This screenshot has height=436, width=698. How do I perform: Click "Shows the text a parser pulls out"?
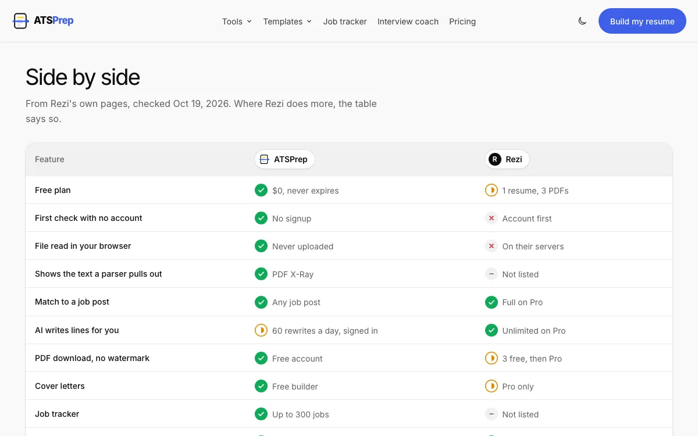[98, 274]
